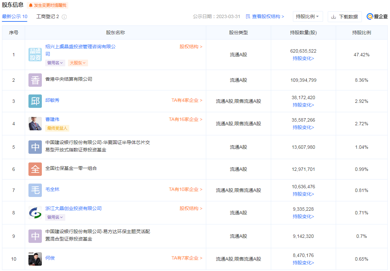Click the 持股数量(股) column header
Screen dimensions: 390x271
pyautogui.click(x=303, y=32)
